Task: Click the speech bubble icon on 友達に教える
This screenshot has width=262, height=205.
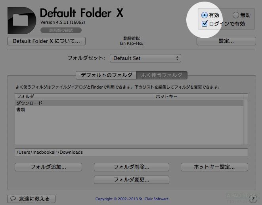Action: point(13,199)
